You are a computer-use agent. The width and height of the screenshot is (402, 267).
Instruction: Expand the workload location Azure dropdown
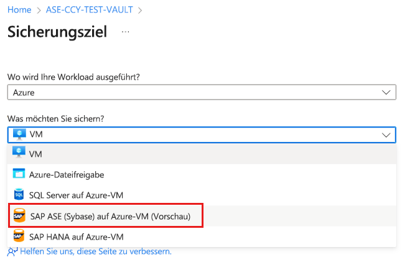[x=201, y=92]
